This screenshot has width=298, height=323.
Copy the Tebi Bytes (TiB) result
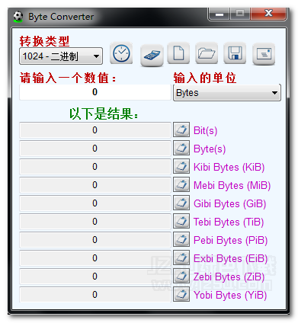(181, 221)
